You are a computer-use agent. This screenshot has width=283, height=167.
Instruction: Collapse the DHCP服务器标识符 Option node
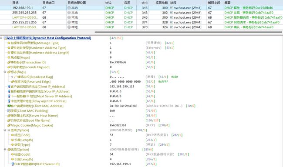(x=5, y=149)
